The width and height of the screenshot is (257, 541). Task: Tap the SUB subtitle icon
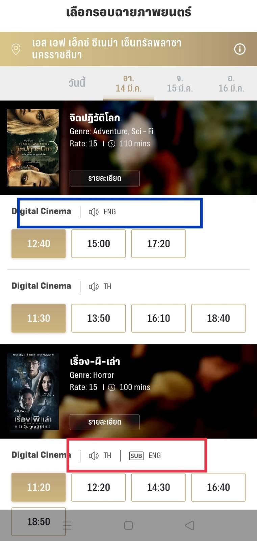(x=136, y=456)
